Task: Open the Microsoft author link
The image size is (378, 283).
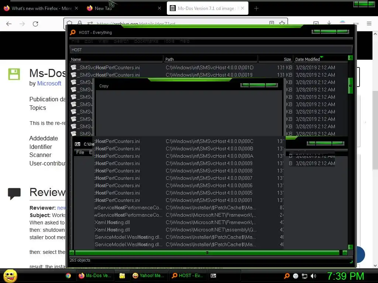Action: (49, 84)
